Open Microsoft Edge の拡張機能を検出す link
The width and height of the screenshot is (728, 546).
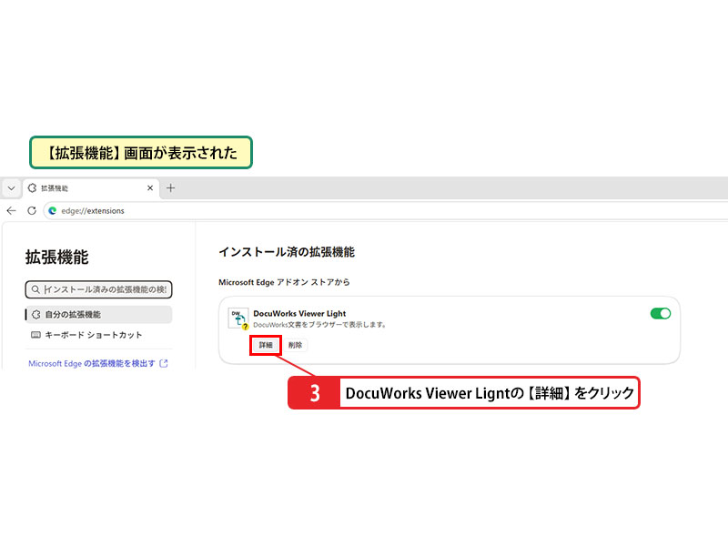coord(92,363)
